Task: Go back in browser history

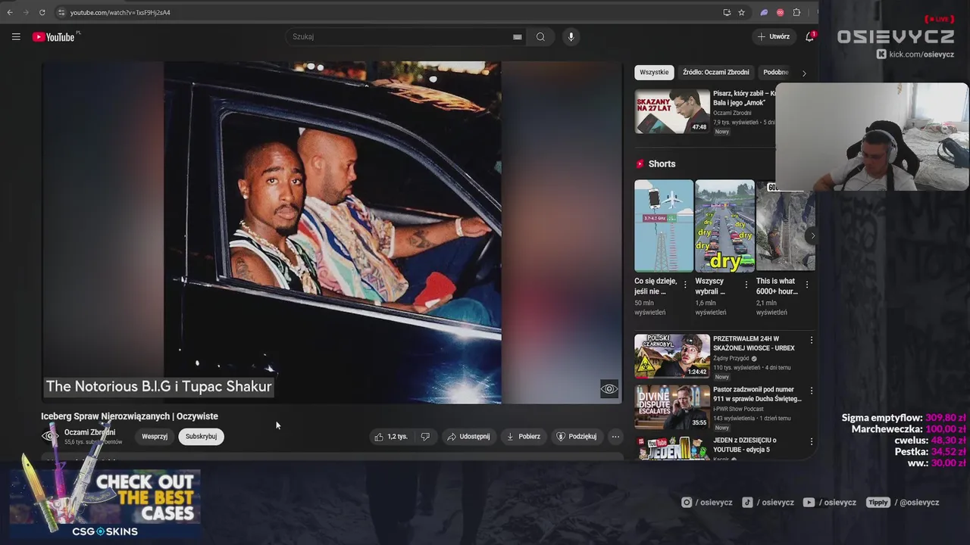Action: coord(10,12)
